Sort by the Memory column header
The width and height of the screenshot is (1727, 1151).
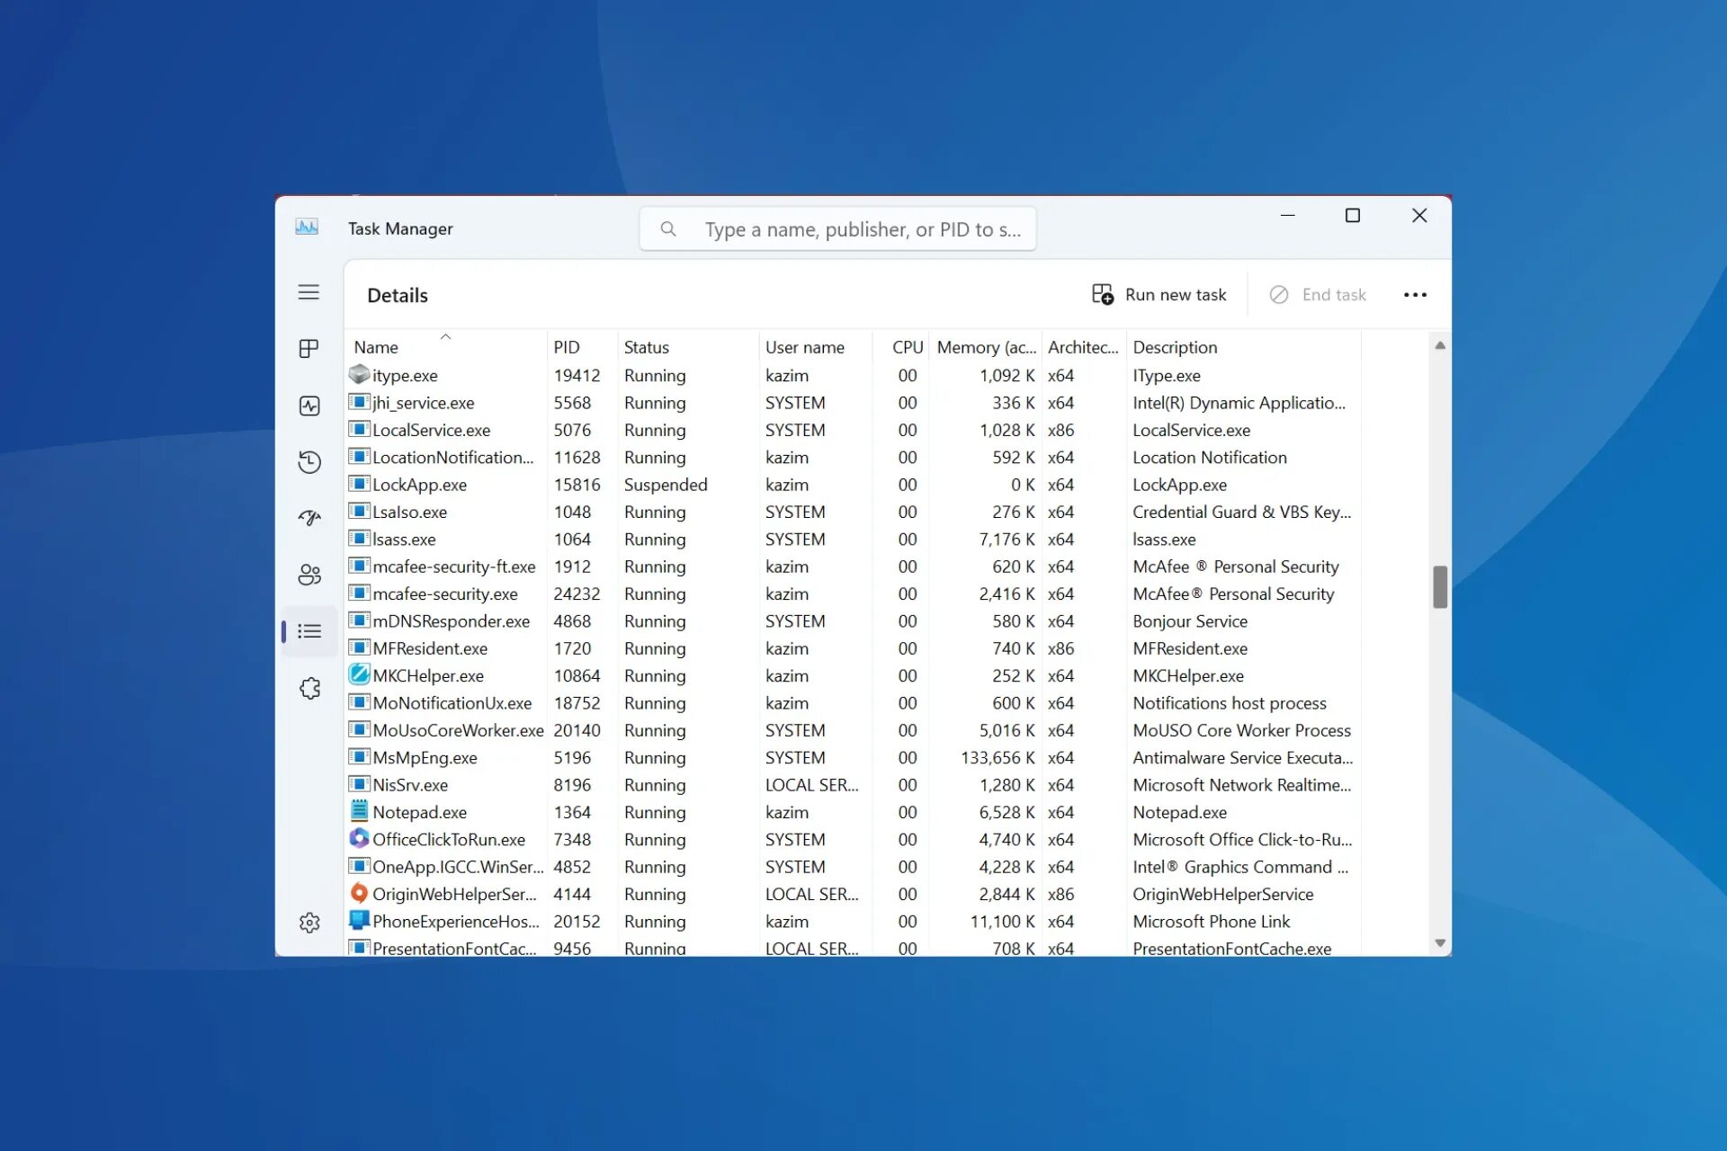[986, 347]
